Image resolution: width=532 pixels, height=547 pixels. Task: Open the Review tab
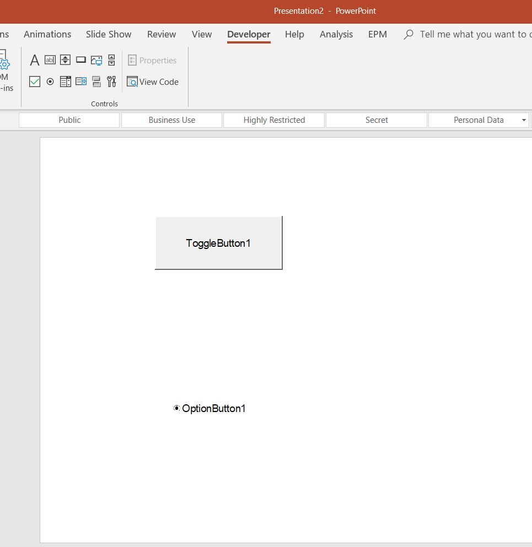162,34
